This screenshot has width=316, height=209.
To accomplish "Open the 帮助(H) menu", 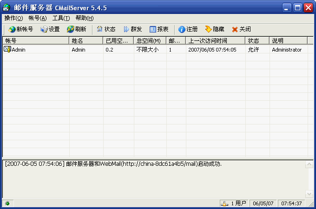I will [x=85, y=18].
